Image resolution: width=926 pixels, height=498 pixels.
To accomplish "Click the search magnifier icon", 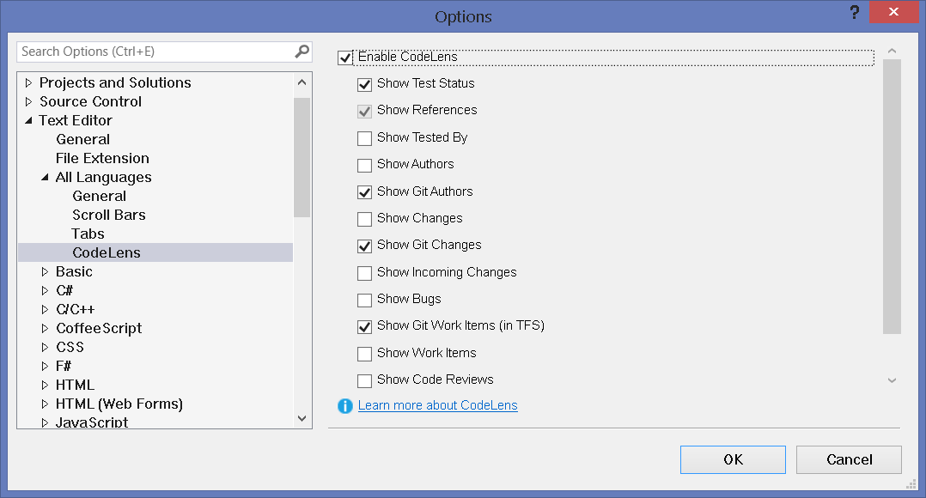I will [x=302, y=52].
